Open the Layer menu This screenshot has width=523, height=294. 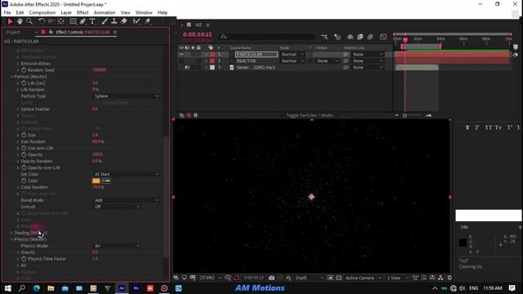pyautogui.click(x=66, y=13)
